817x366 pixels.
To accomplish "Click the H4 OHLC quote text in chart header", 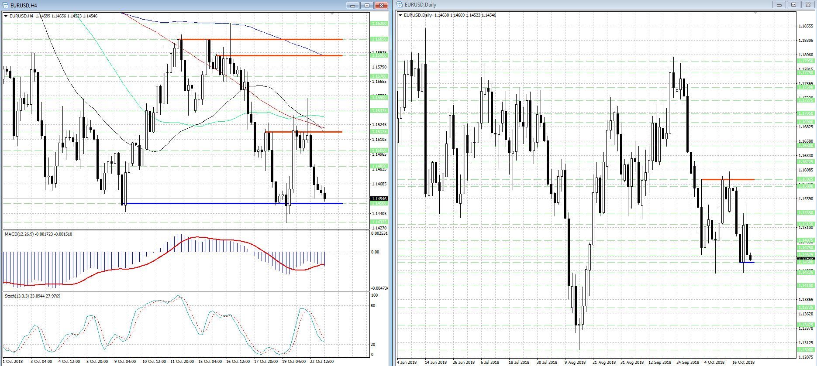I will point(66,16).
